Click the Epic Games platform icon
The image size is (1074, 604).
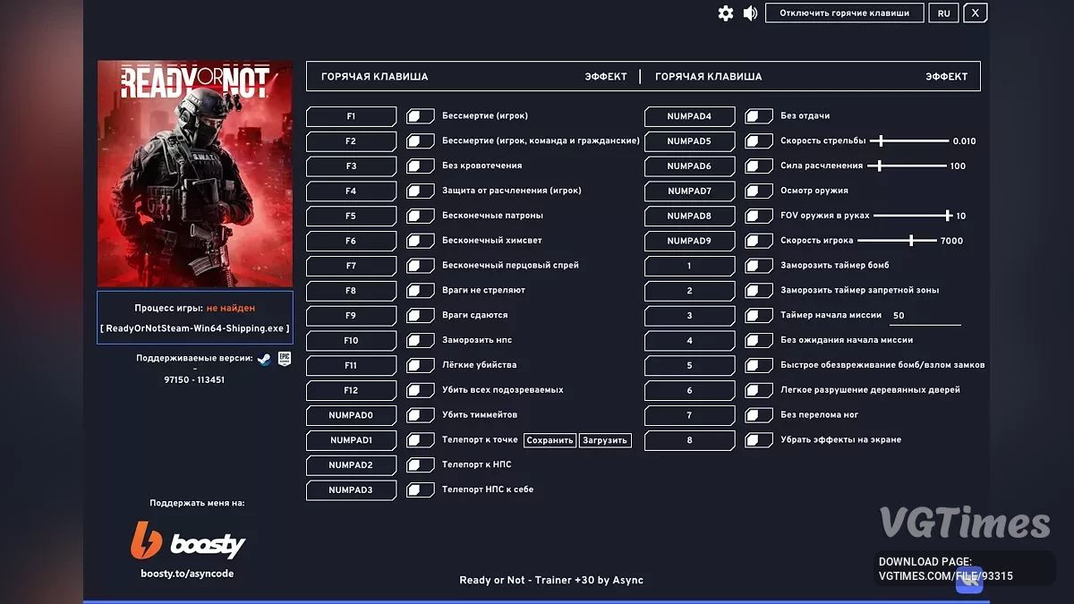(284, 358)
